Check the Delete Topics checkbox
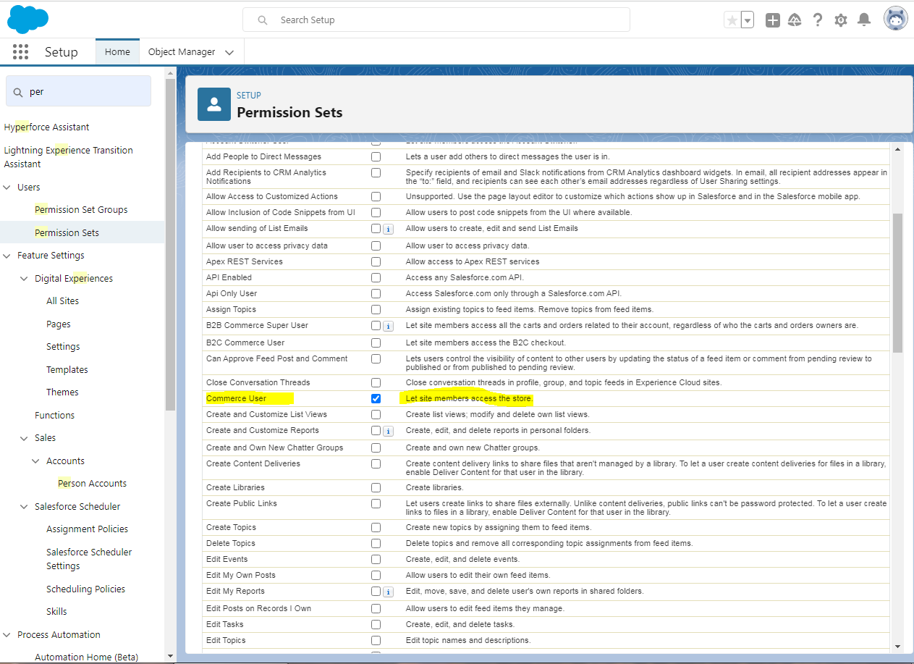The image size is (914, 664). click(x=376, y=543)
